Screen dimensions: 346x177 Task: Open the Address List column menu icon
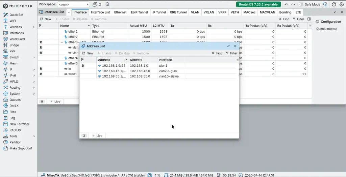pyautogui.click(x=238, y=60)
